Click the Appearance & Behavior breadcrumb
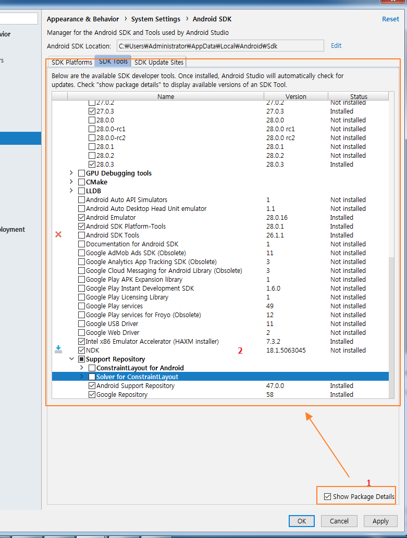 83,19
